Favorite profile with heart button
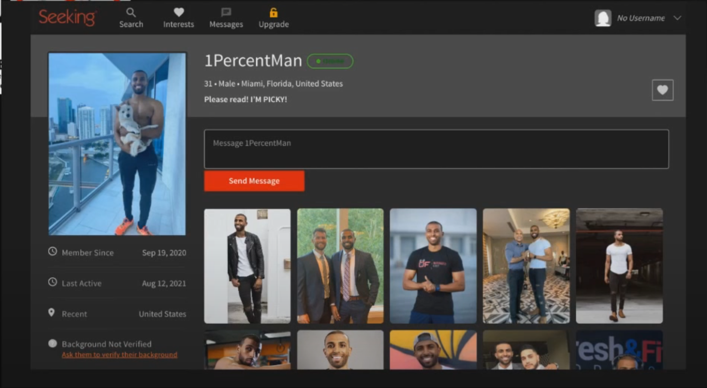The image size is (707, 388). point(662,90)
